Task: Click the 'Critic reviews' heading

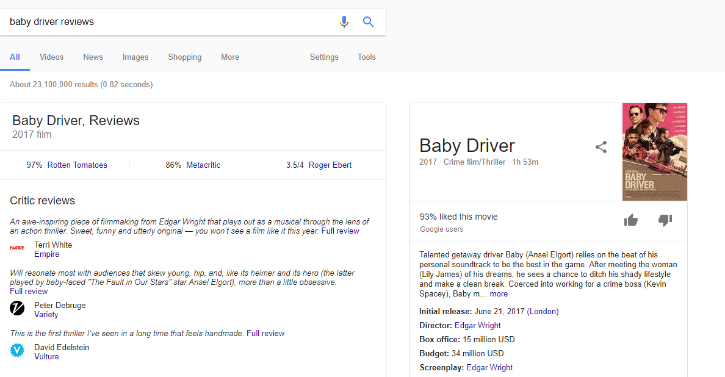Action: (x=43, y=201)
